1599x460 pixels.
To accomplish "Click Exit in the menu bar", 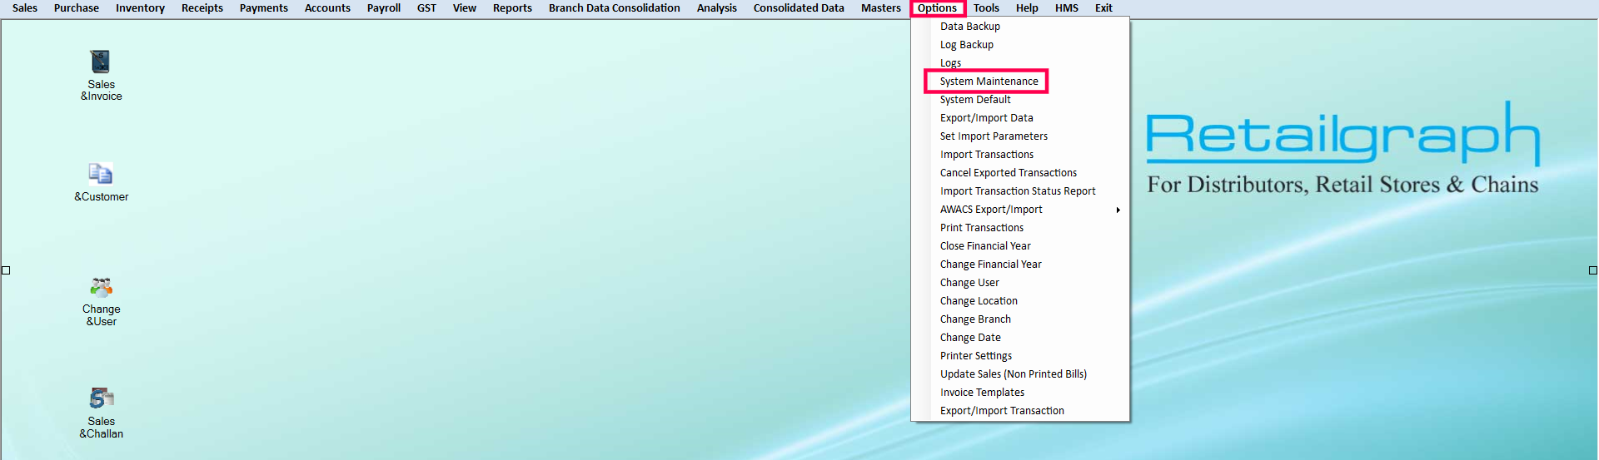I will [1103, 8].
